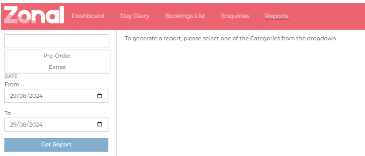This screenshot has height=156, width=365.
Task: Select the day in the To date
Action: (13, 125)
